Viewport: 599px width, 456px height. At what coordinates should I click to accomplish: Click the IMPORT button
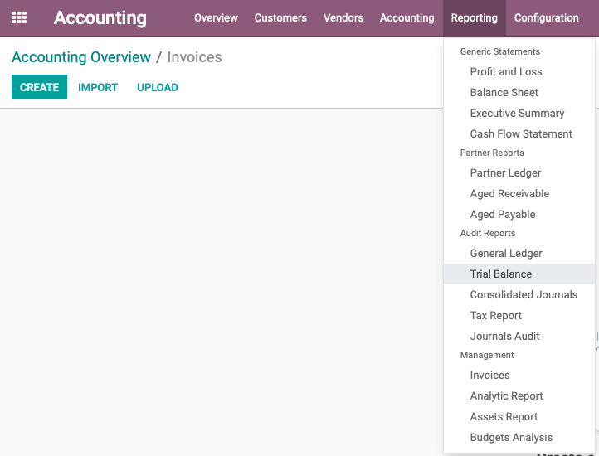coord(98,87)
